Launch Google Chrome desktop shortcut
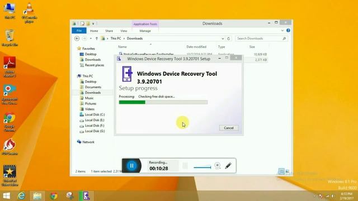Screen dimensions: 358x201 coord(10,122)
